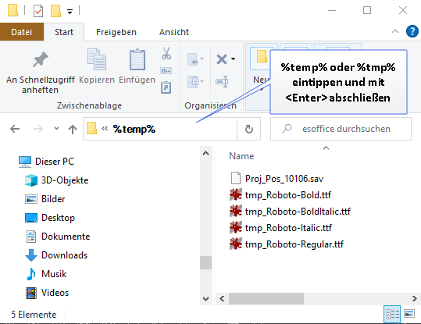Open the Ansicht ribbon tab
Screen dimensions: 421x324
pyautogui.click(x=174, y=32)
